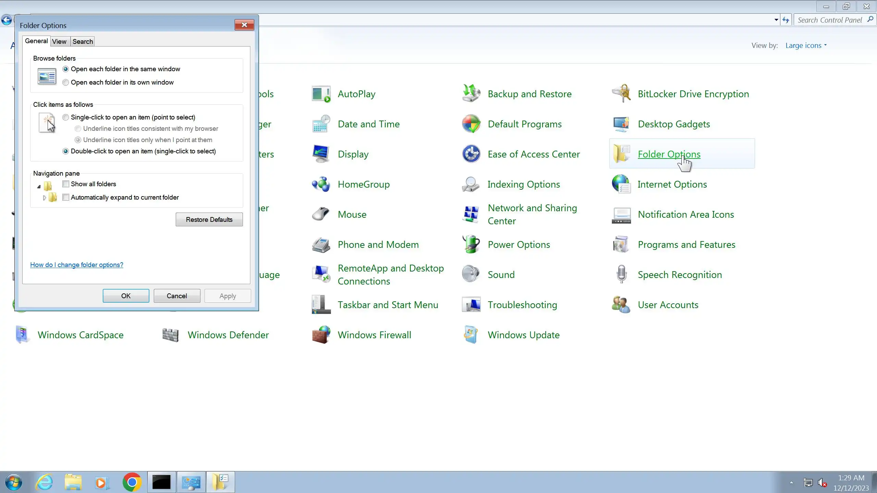877x493 pixels.
Task: Open the View by Large icons dropdown
Action: (806, 46)
